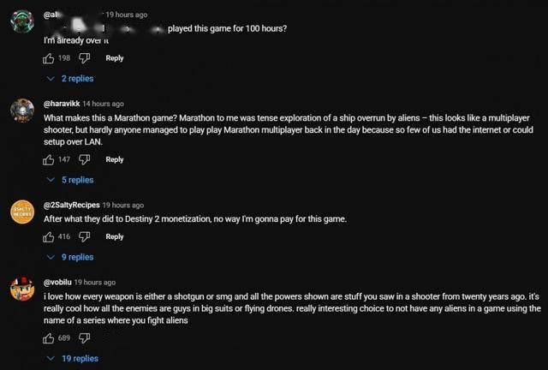
Task: Expand the 9 replies thread
Action: coord(70,257)
